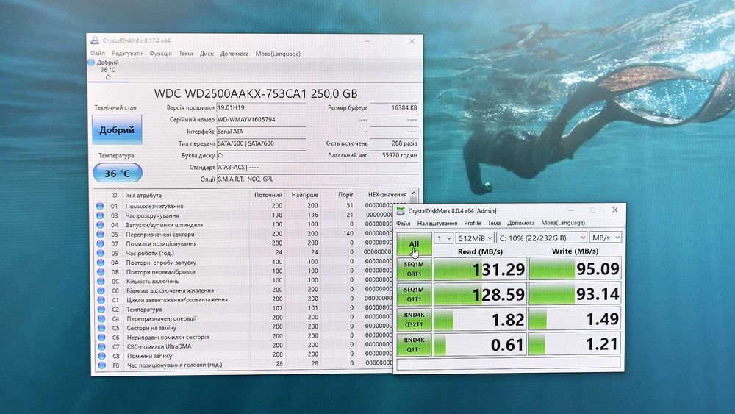Click the CrystalDiskMark title bar icon

click(x=401, y=210)
